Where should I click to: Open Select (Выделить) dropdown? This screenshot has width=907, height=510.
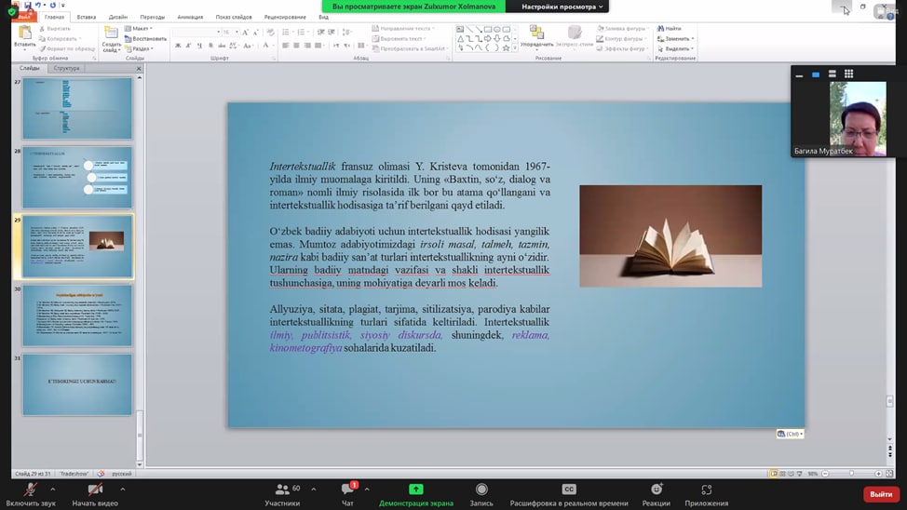click(x=676, y=48)
